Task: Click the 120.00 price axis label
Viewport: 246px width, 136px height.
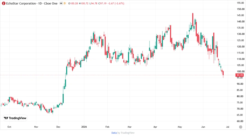Action: [x=240, y=46]
